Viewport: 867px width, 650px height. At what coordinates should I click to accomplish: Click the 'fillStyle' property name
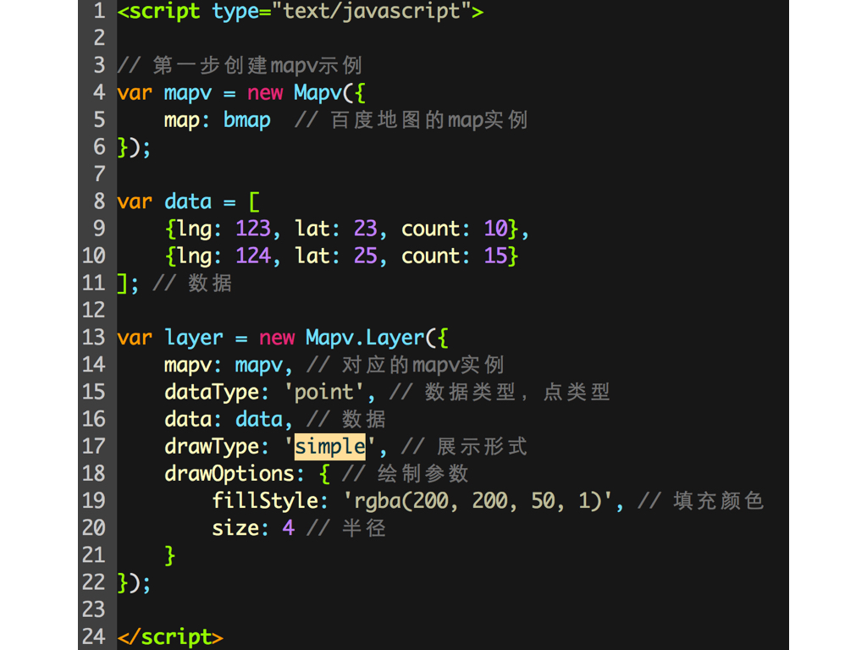click(265, 501)
